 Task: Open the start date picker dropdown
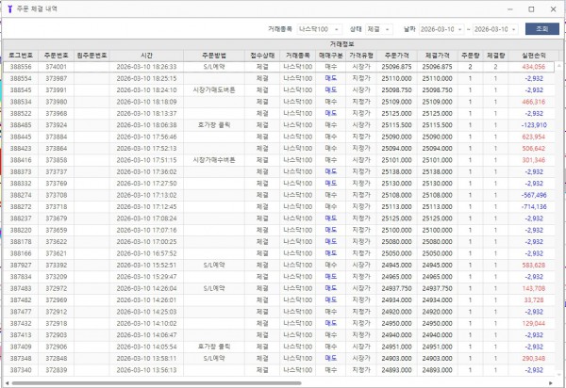[x=460, y=29]
